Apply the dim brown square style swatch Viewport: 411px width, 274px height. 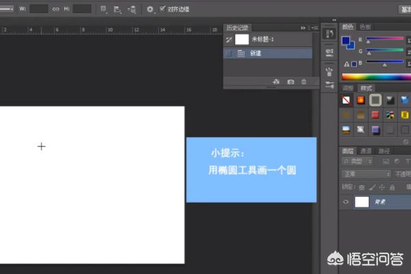(x=346, y=115)
